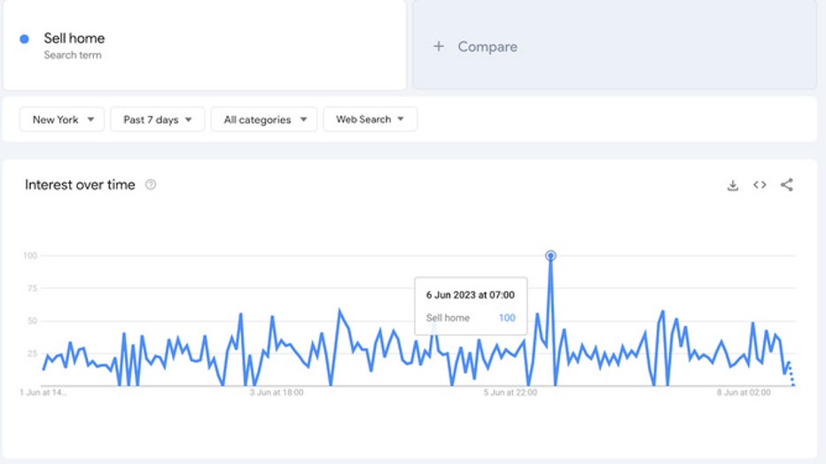Click the plus icon beside Compare
The width and height of the screenshot is (826, 464).
point(438,46)
